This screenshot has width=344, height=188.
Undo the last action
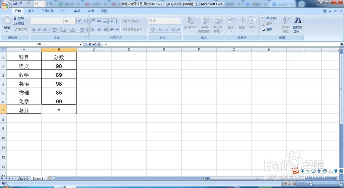[x=20, y=3]
